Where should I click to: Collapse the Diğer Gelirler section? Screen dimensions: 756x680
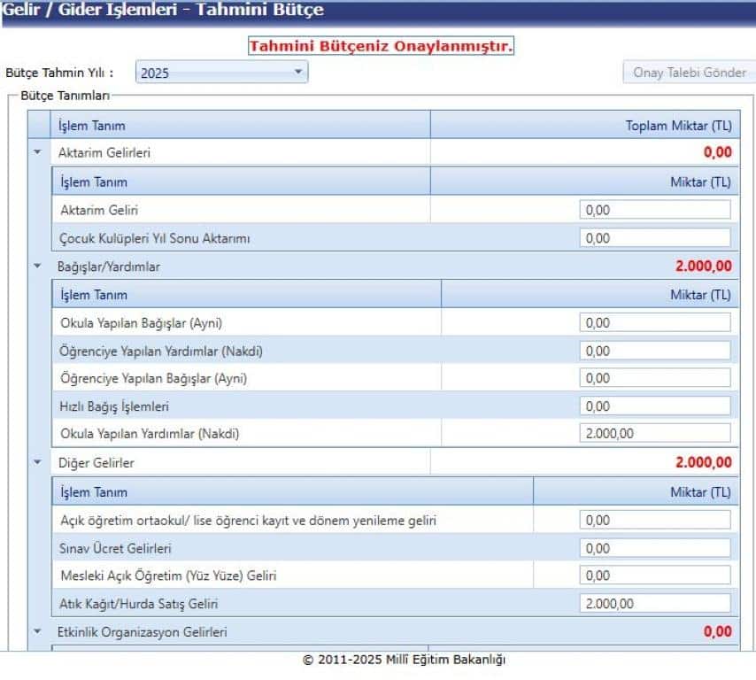(x=37, y=461)
